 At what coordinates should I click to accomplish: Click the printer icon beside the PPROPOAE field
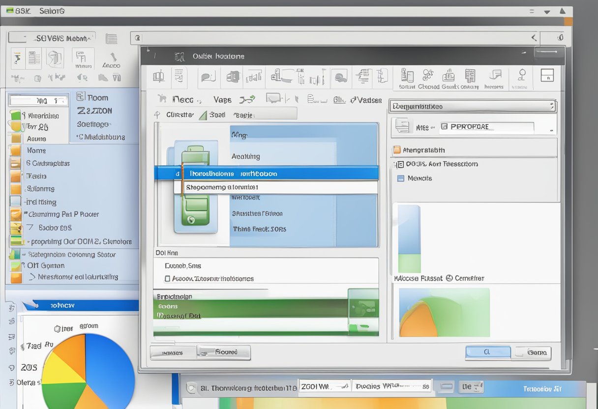click(x=402, y=127)
